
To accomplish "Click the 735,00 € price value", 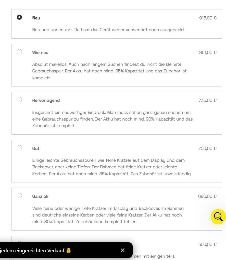I will [207, 100].
